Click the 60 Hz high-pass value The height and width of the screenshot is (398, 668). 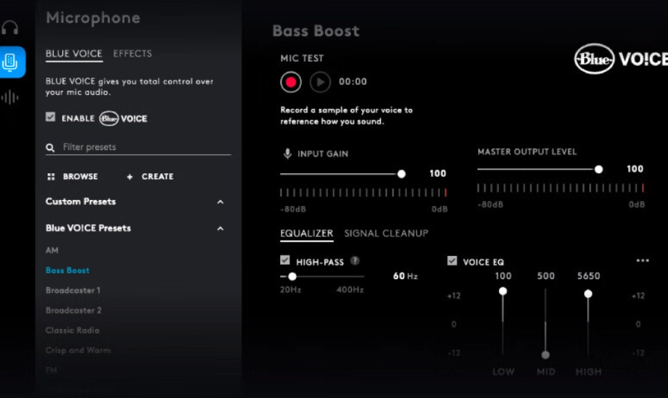[405, 276]
